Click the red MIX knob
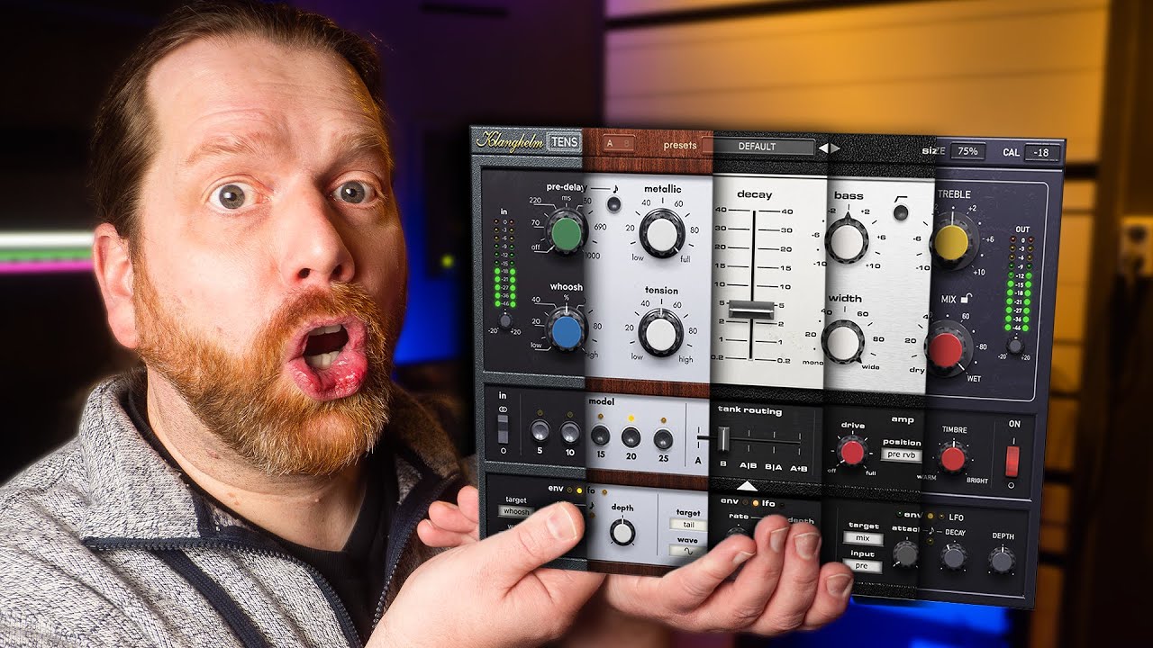1153x648 pixels. click(x=948, y=349)
